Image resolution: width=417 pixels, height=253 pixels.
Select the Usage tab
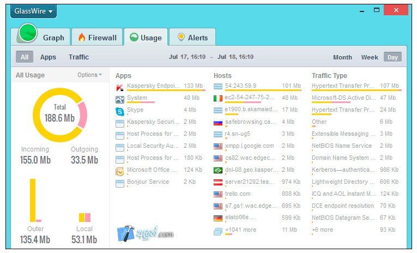[146, 38]
